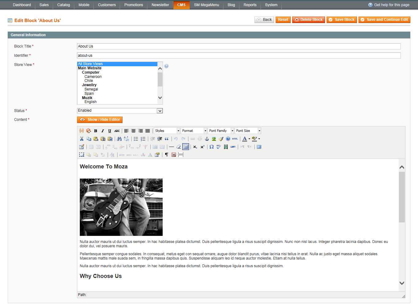Select All Store Views in the list
Image resolution: width=418 pixels, height=304 pixels.
point(117,64)
